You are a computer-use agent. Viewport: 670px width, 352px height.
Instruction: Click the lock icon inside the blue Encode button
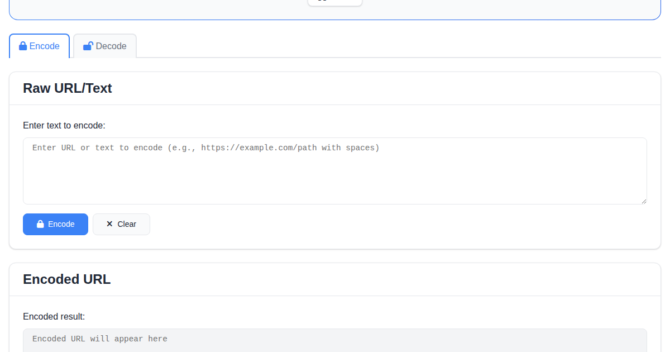40,224
